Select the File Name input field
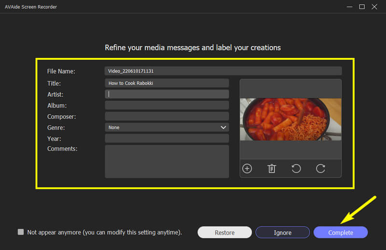The height and width of the screenshot is (250, 386). [223, 71]
